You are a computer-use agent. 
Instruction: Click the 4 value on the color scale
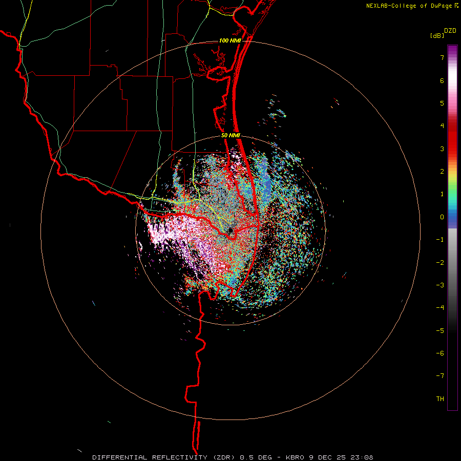pos(442,126)
